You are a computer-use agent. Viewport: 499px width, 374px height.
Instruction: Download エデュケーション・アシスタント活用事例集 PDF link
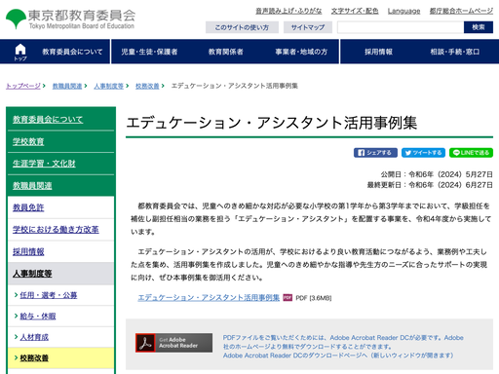(x=209, y=298)
